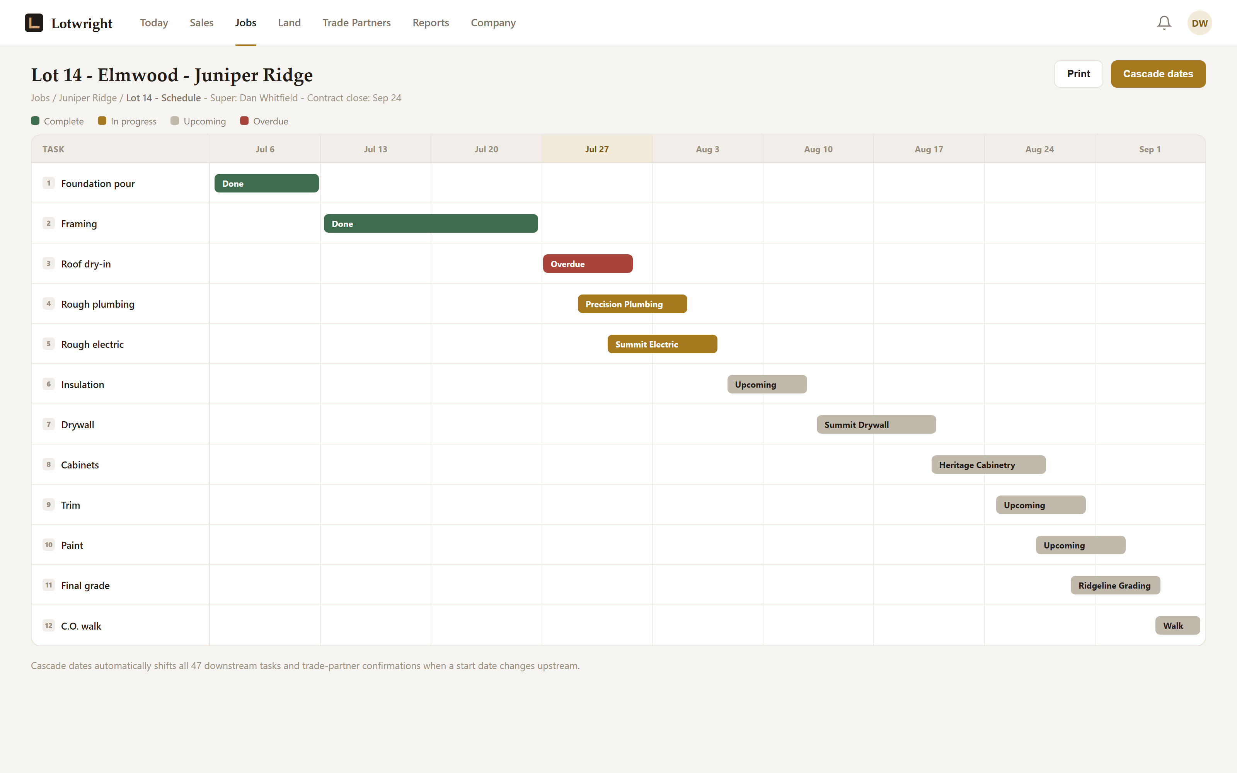Click the Rough electric task name
The image size is (1237, 773).
pos(92,344)
